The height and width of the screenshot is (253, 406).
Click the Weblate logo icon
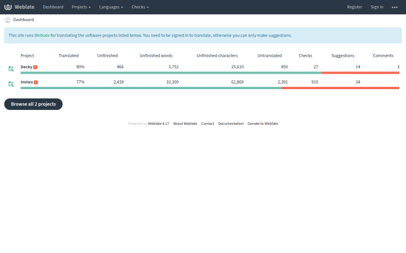pyautogui.click(x=7, y=7)
